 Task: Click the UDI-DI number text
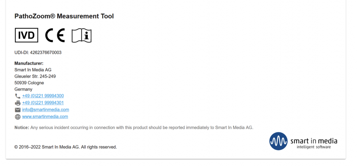[38, 53]
